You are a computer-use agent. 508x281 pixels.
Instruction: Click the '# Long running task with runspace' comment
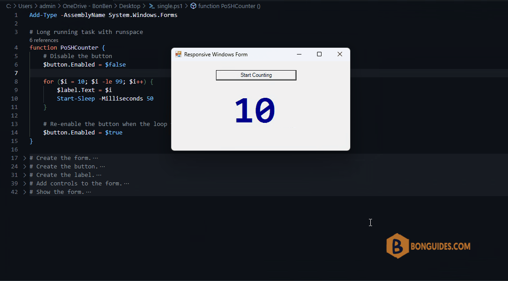[86, 32]
